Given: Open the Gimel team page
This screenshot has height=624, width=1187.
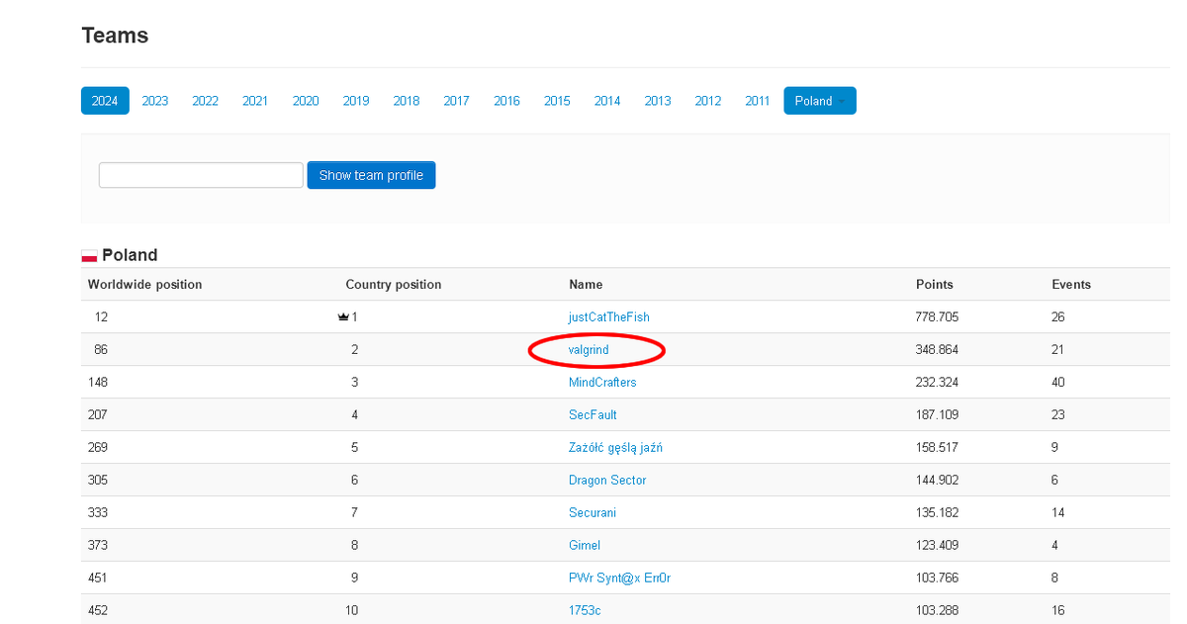Looking at the screenshot, I should 585,546.
